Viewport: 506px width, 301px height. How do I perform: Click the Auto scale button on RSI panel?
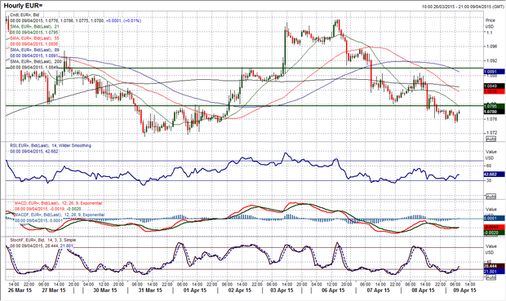pyautogui.click(x=490, y=197)
